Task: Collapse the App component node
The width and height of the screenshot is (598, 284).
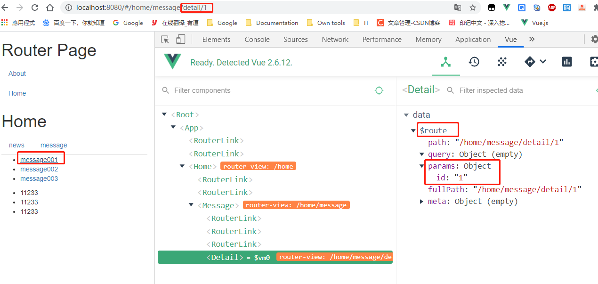Action: tap(173, 128)
